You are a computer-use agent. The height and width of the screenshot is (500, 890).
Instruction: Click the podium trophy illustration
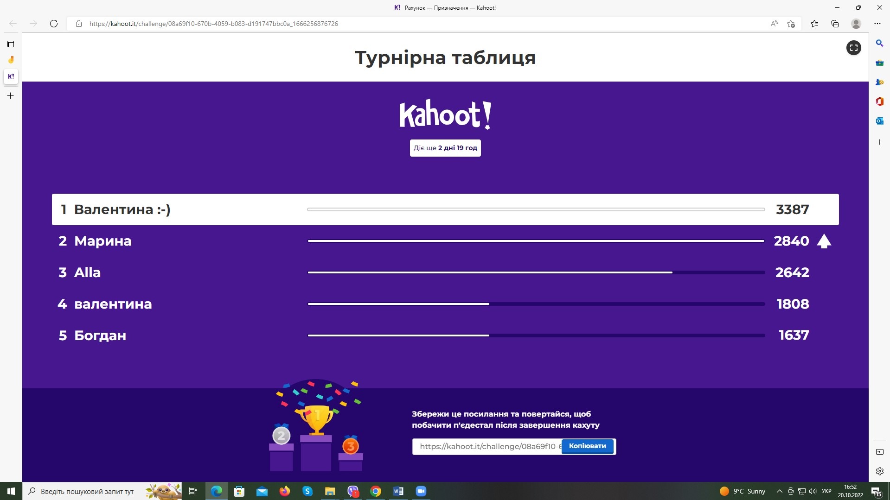pyautogui.click(x=316, y=425)
